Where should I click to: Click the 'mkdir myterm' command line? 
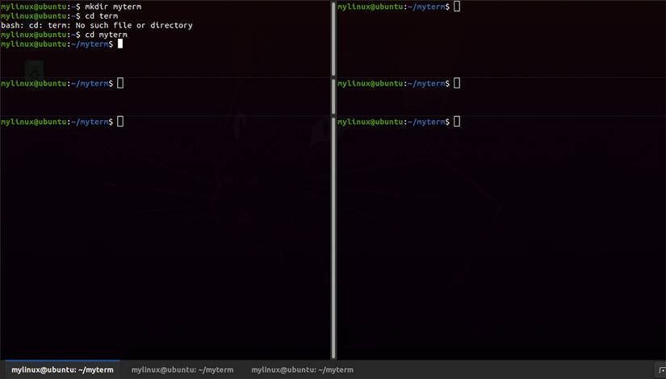[71, 6]
